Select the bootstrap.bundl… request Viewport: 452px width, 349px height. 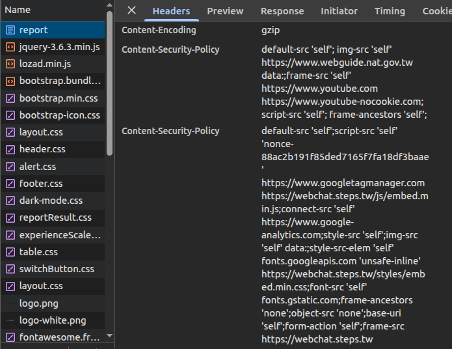[x=53, y=81]
